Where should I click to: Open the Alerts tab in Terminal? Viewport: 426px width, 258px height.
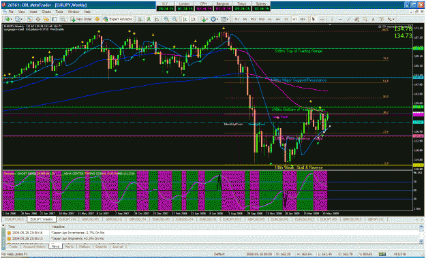[x=70, y=246]
